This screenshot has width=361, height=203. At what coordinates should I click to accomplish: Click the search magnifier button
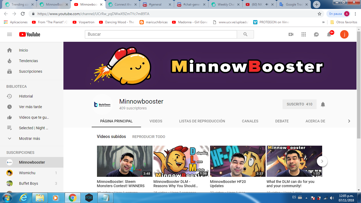[x=245, y=34]
